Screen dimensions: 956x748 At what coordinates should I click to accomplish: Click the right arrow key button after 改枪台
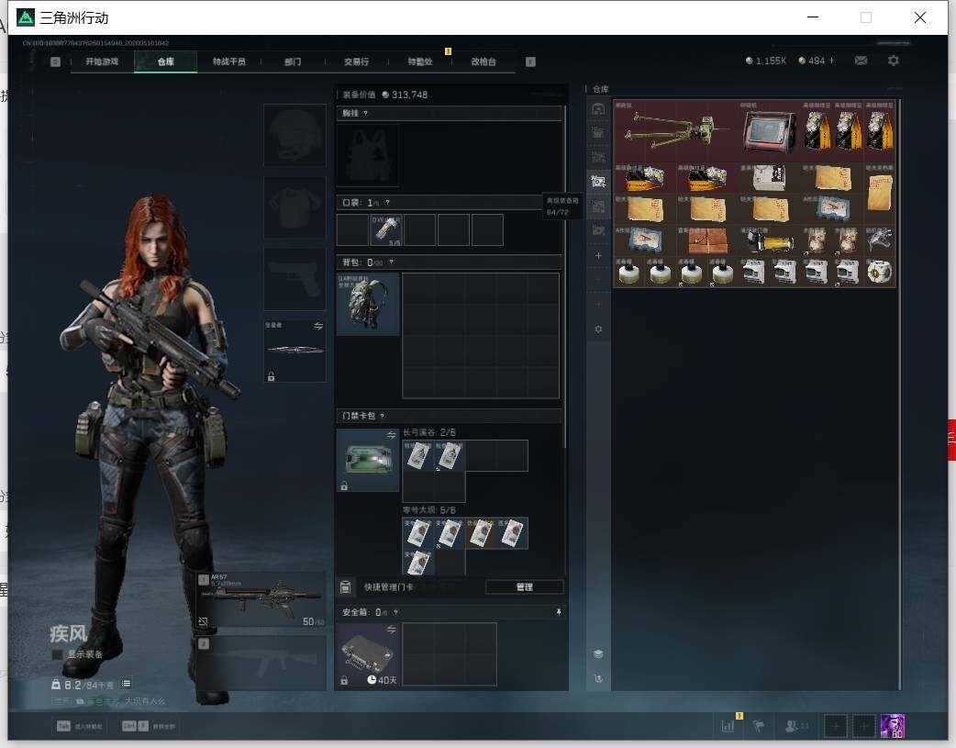coord(530,61)
